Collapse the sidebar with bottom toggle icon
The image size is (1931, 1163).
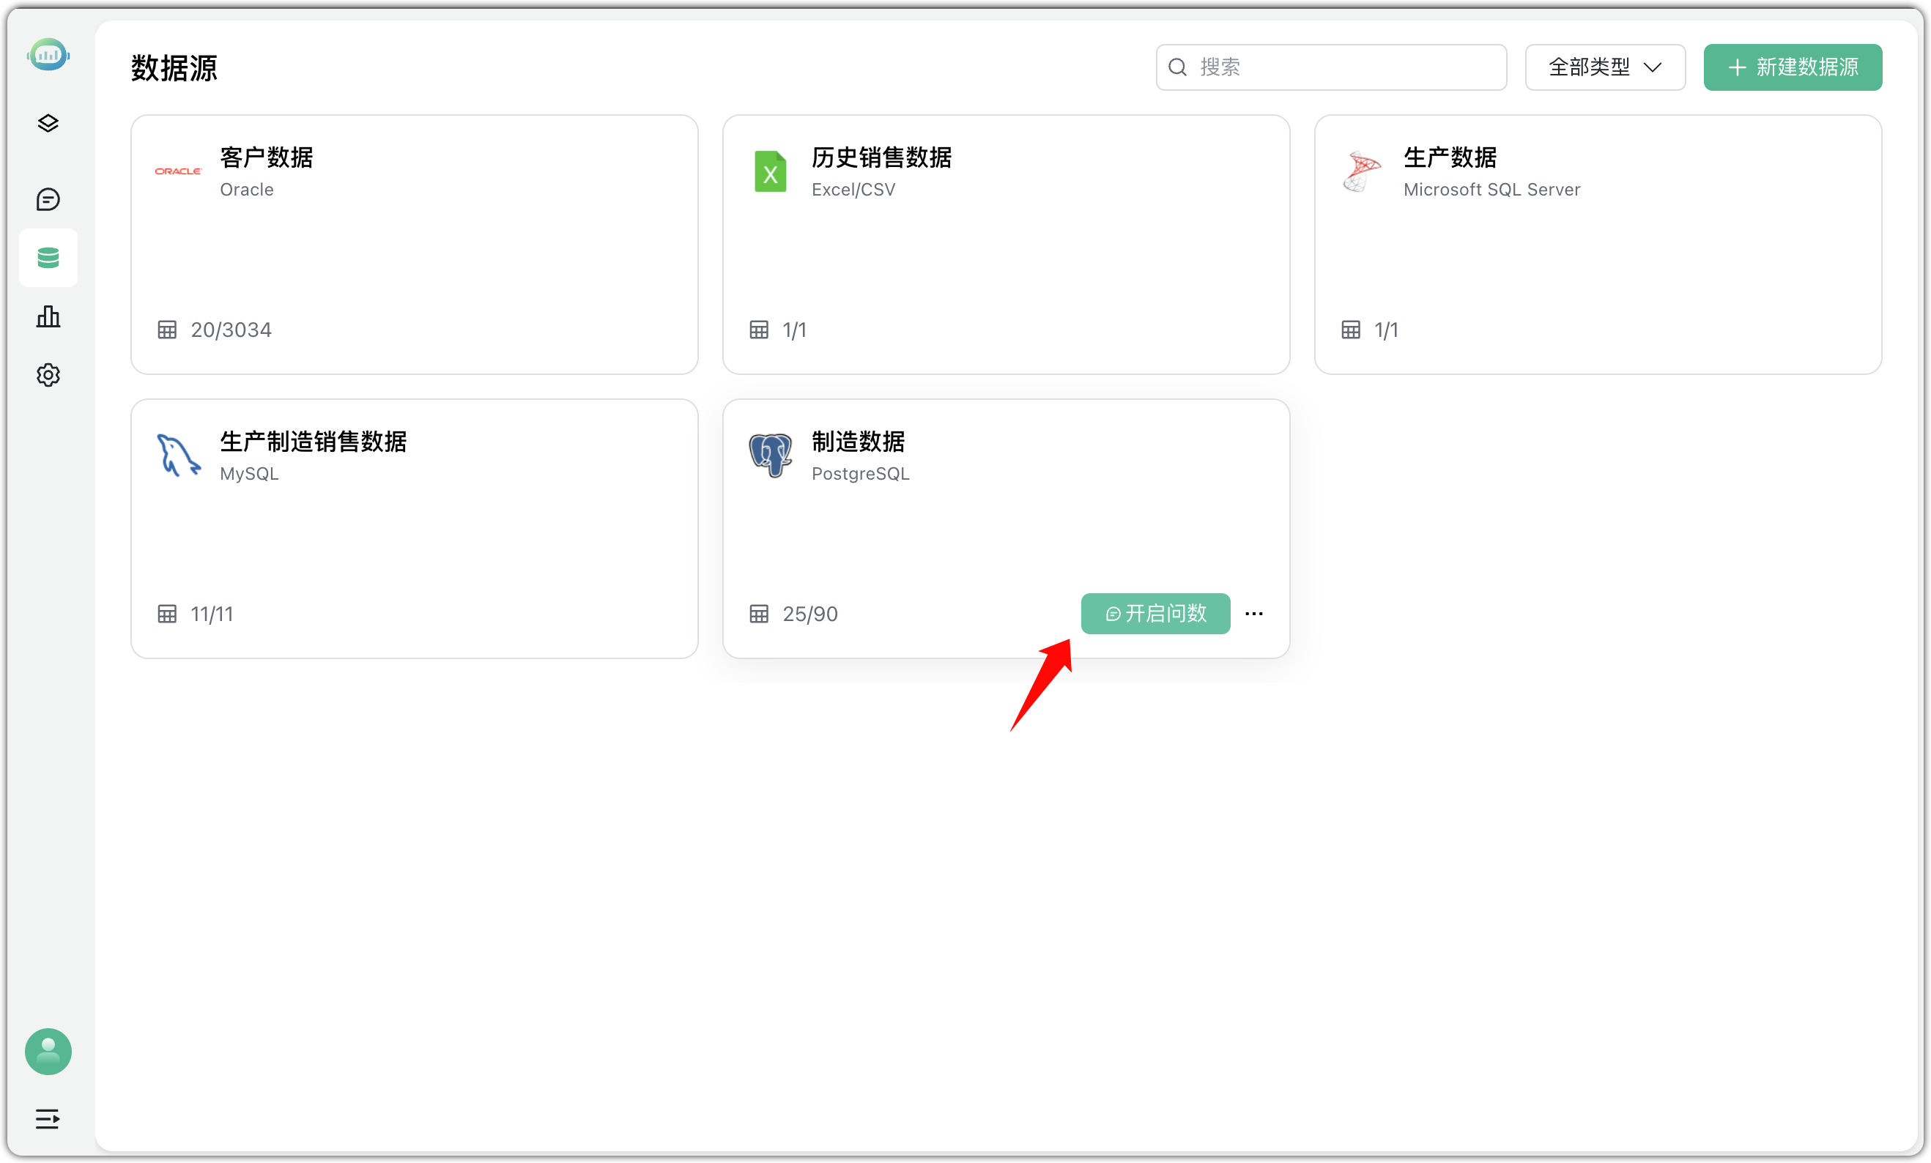pos(48,1119)
